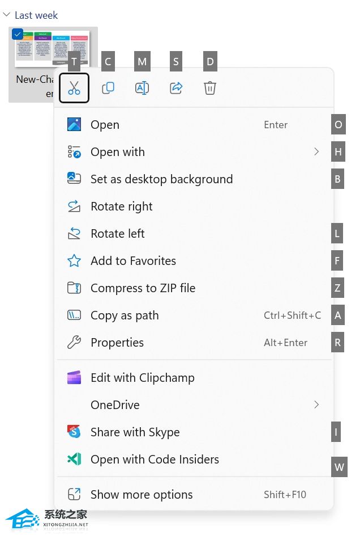The image size is (364, 535).
Task: Click the Copy icon in context menu
Action: (x=108, y=88)
